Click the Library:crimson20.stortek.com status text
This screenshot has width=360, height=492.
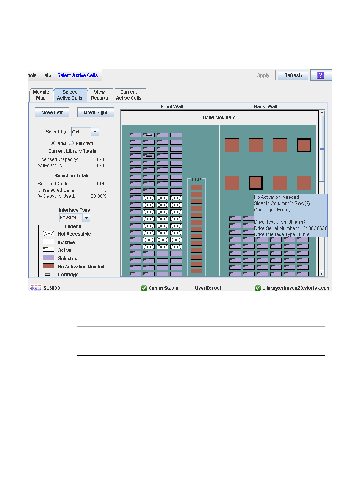296,288
